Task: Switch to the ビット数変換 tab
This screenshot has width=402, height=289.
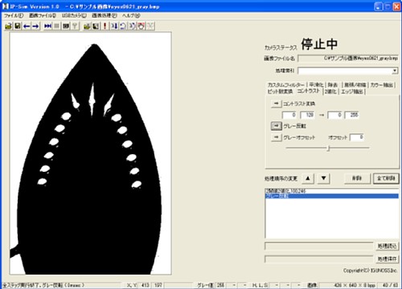Action: tap(280, 92)
